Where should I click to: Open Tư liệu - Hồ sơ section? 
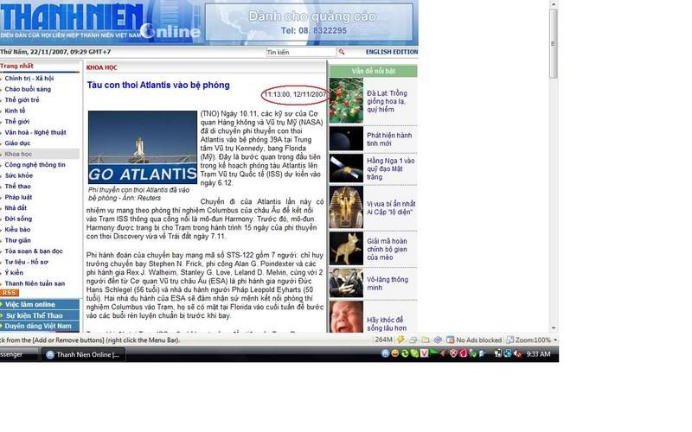(x=27, y=262)
